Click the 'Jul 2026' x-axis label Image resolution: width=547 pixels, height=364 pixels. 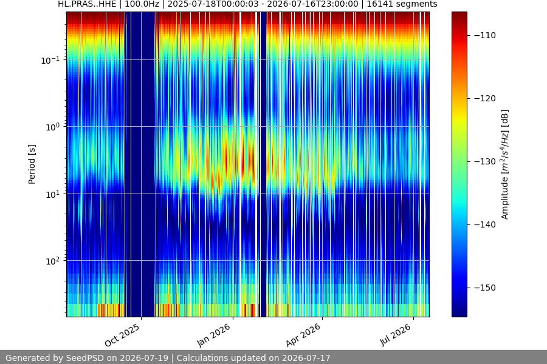coord(396,335)
